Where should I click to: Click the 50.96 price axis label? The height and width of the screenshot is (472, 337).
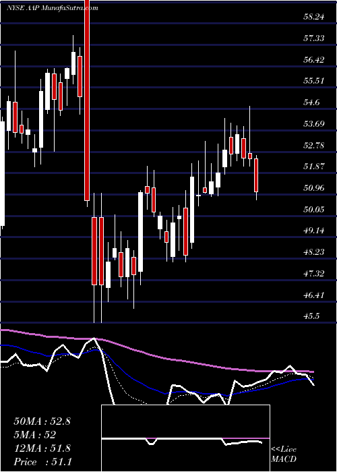[x=313, y=188]
